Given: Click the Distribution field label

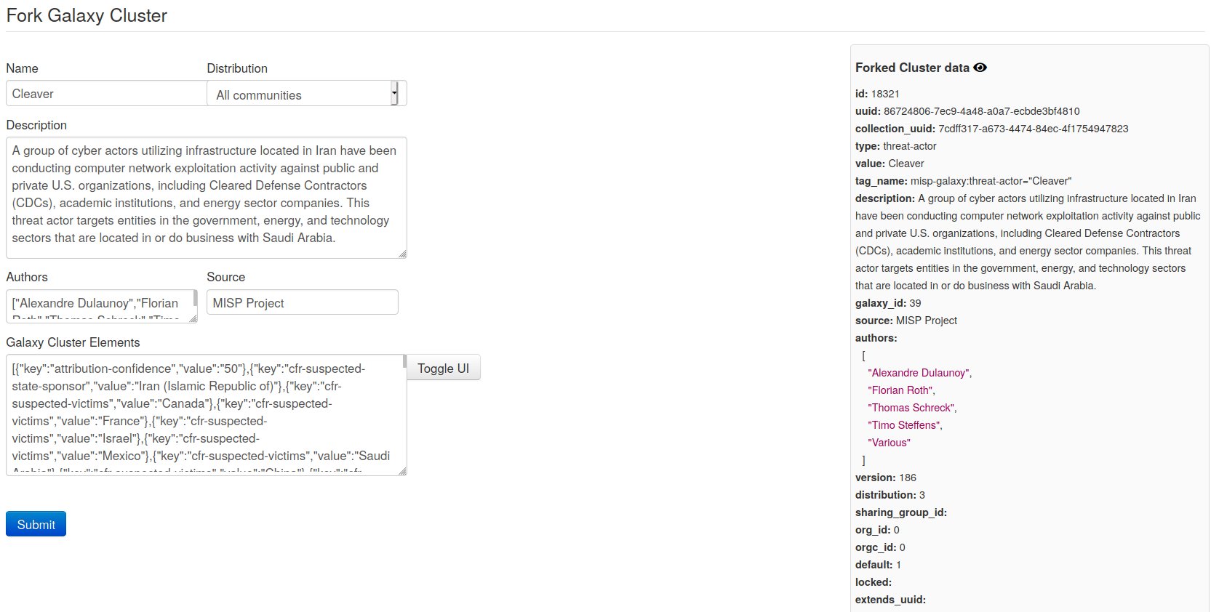Looking at the screenshot, I should [x=237, y=68].
